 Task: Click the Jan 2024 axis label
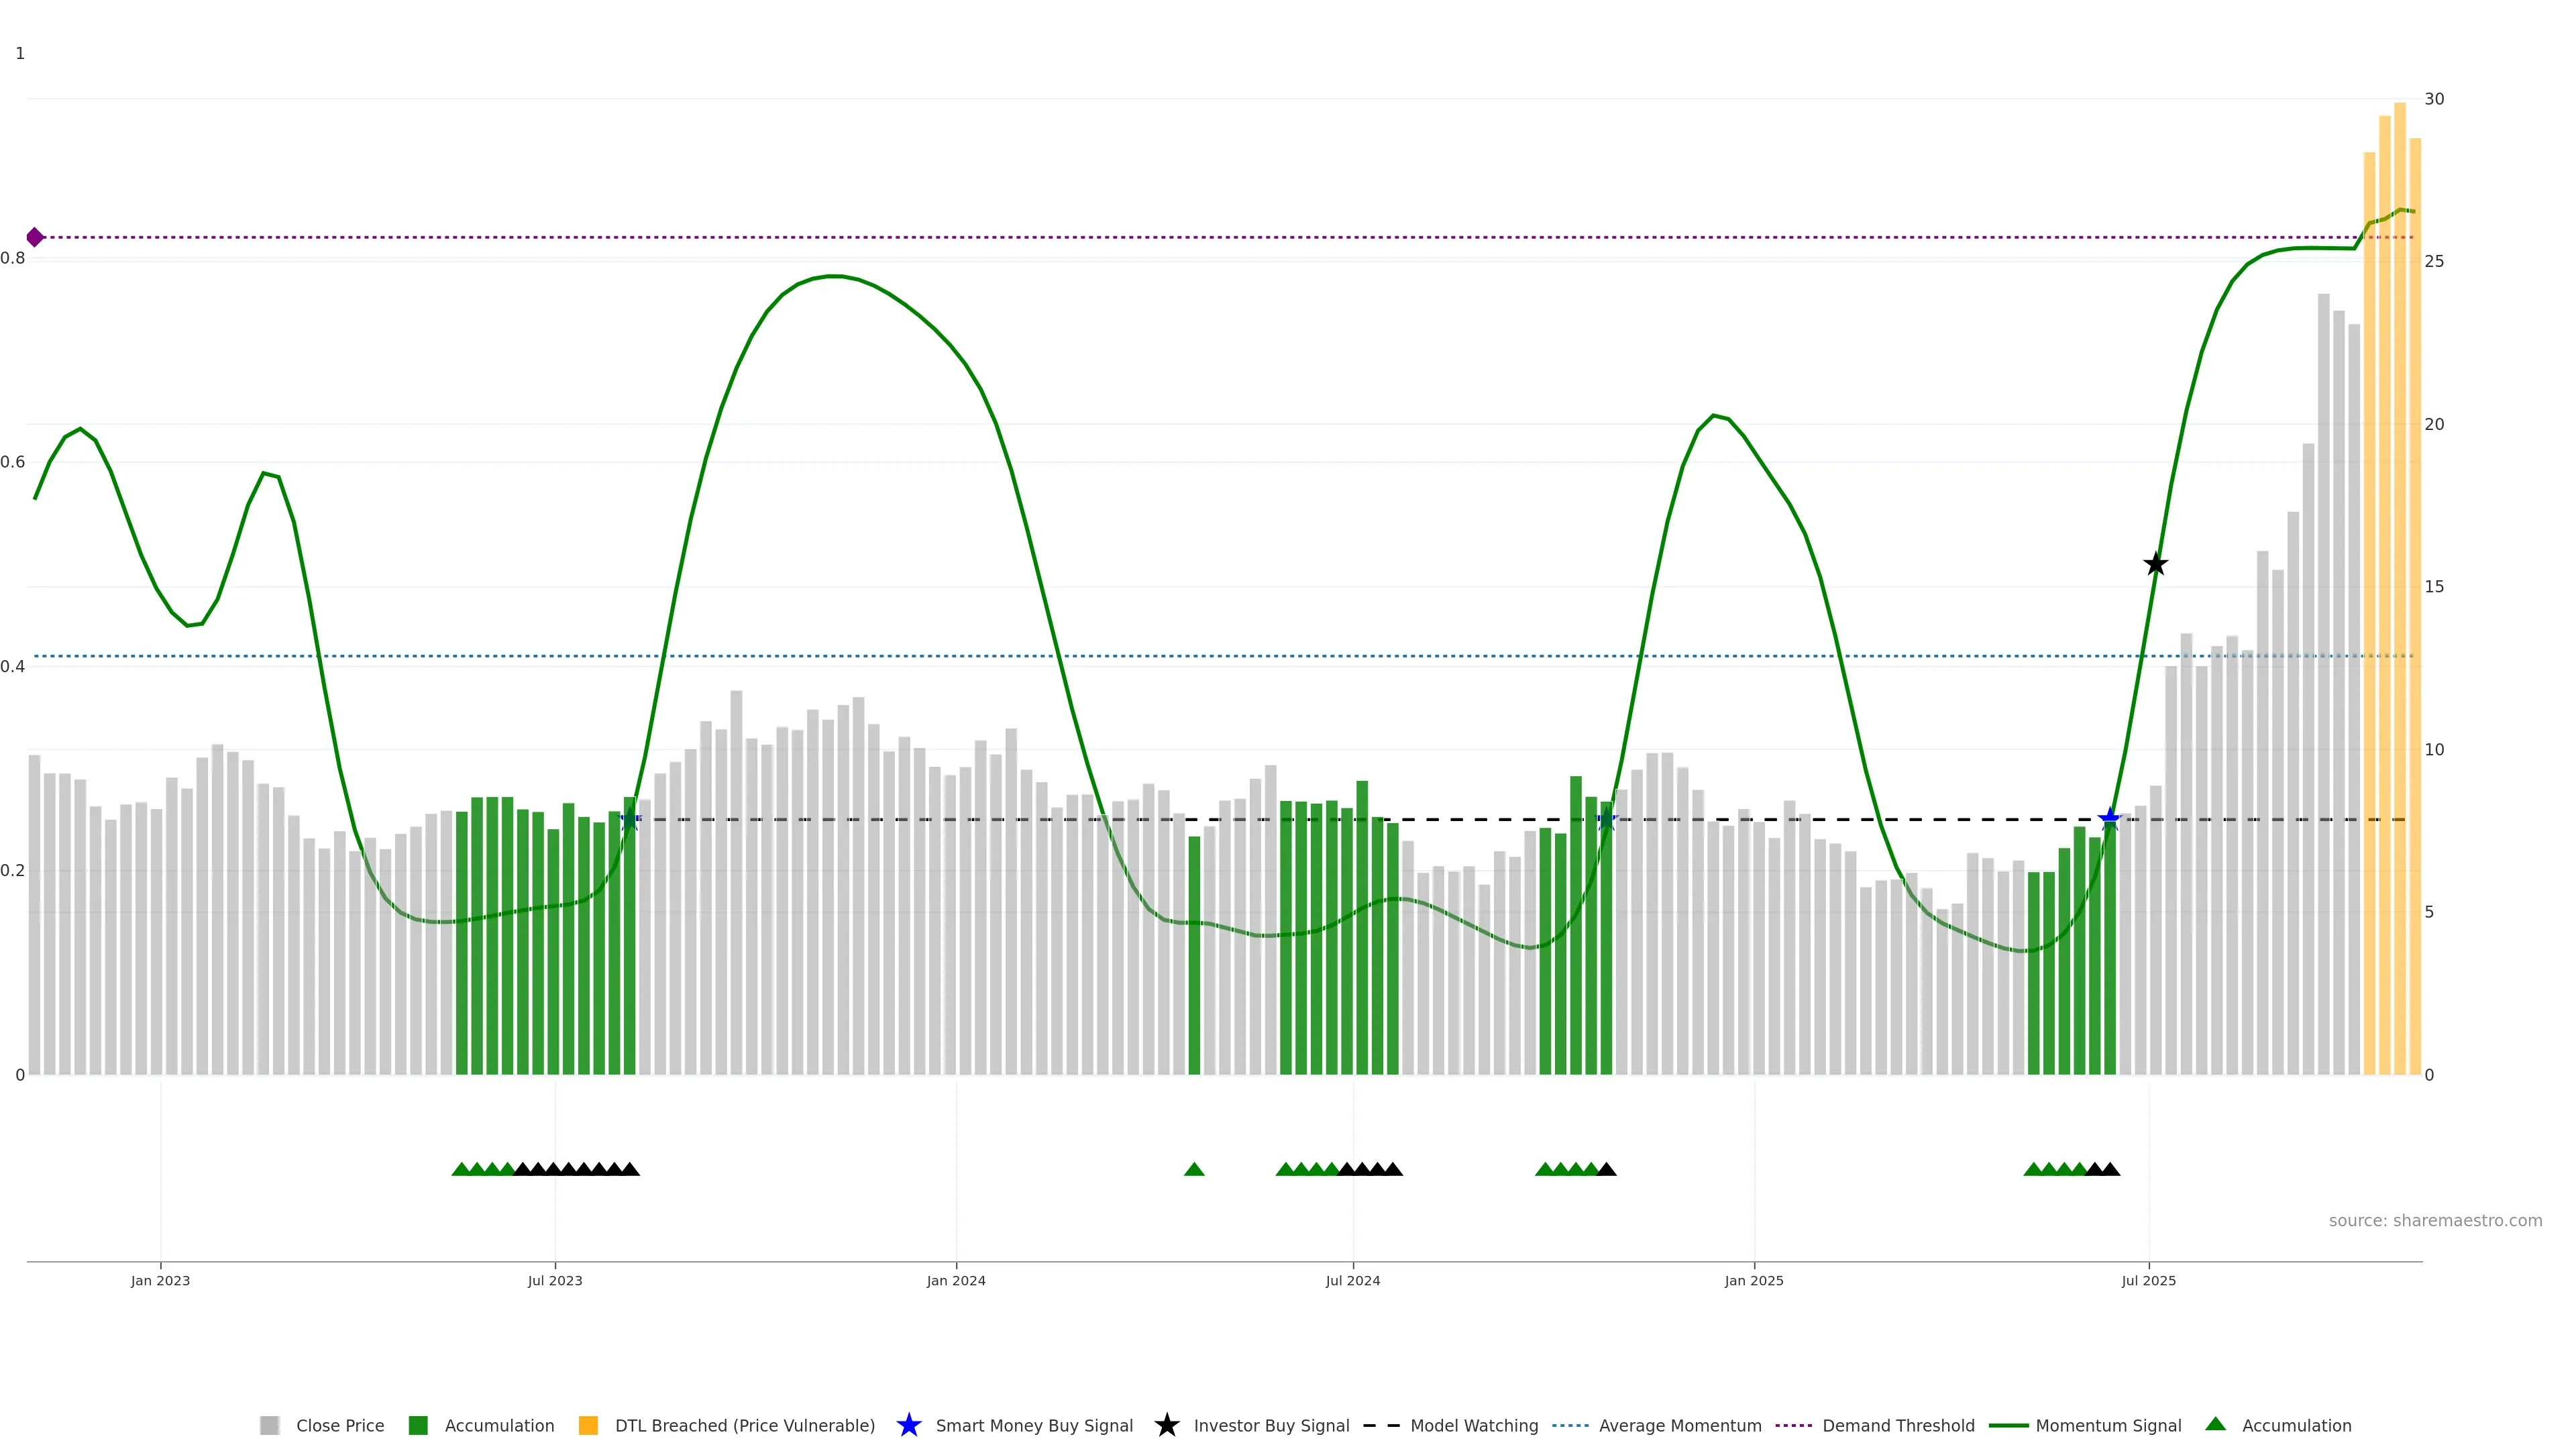point(955,1280)
